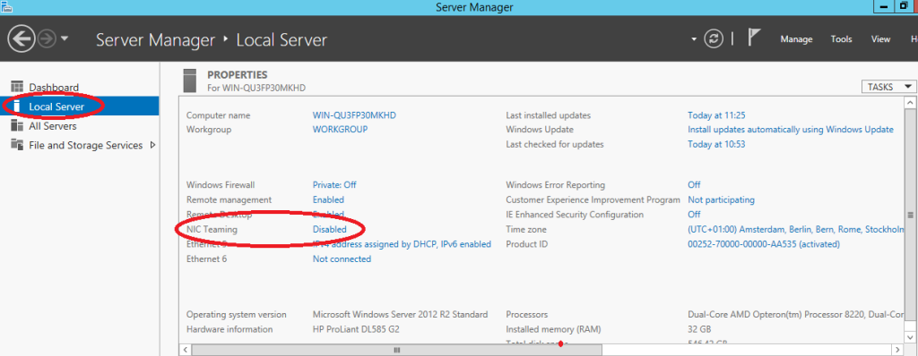Open the notifications flag
Screen dimensions: 918x356
[753, 38]
